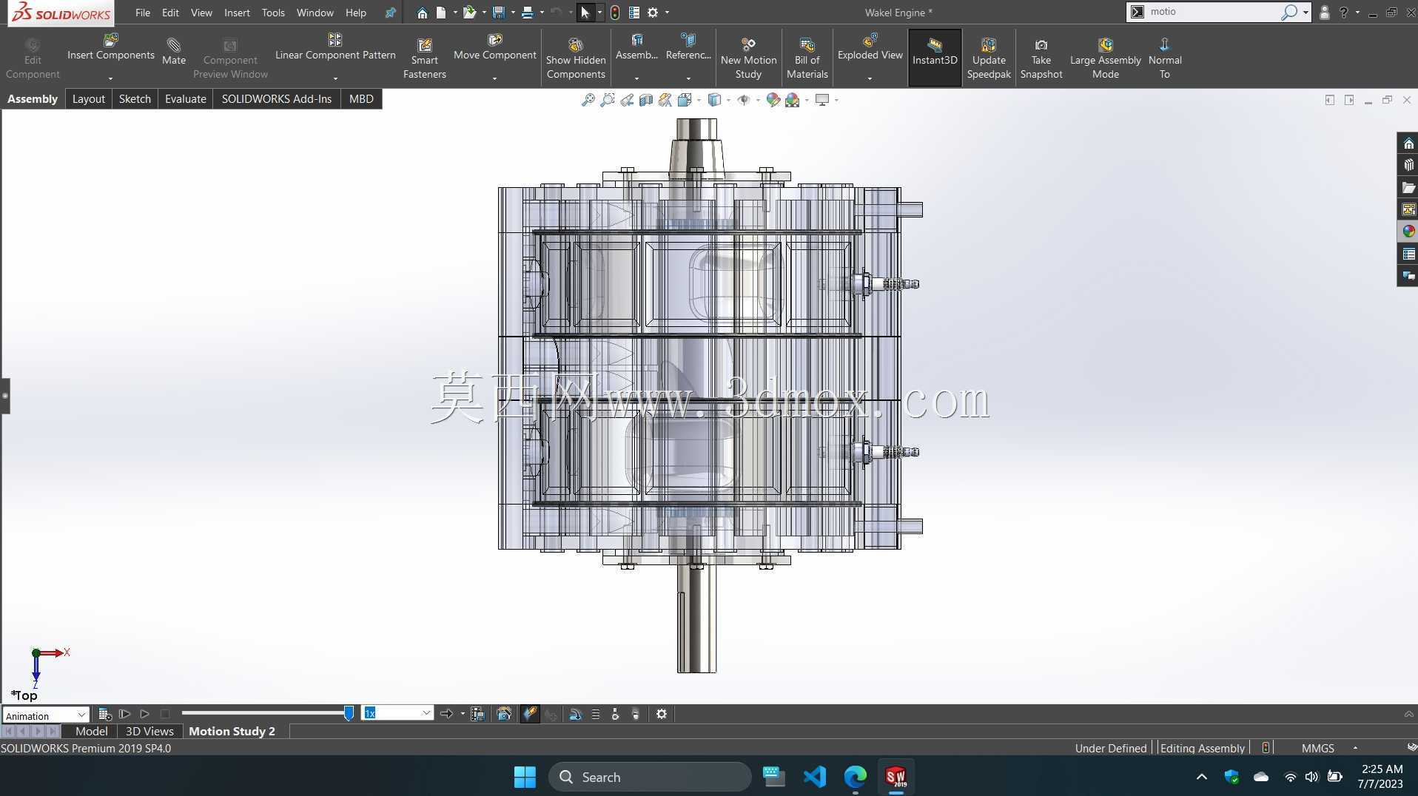Toggle the Autokey button in the motion toolbar
Screen dimensions: 1418x796
pyautogui.click(x=530, y=714)
